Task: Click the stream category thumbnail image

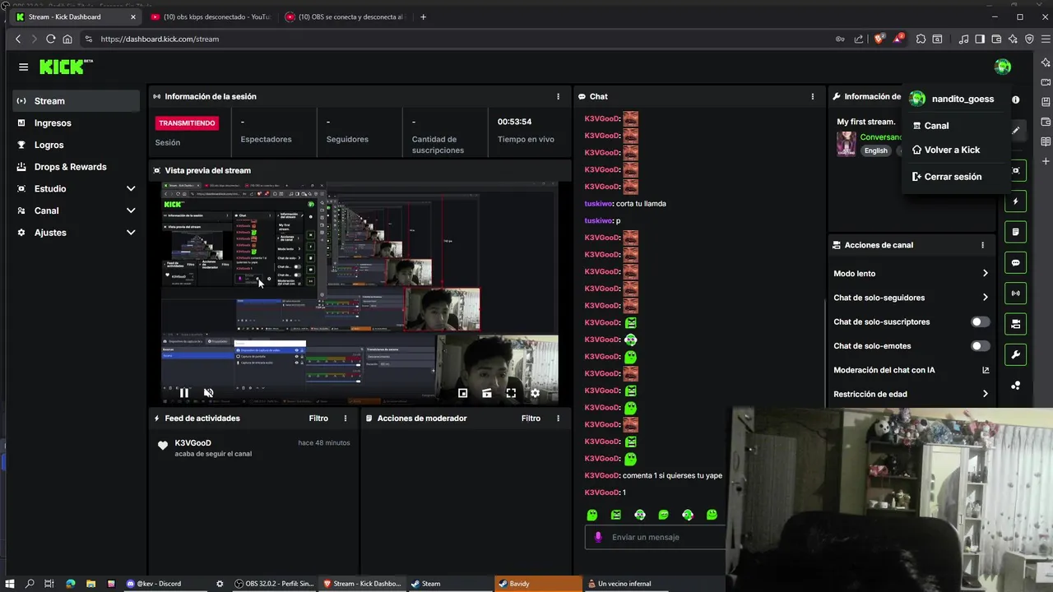Action: point(847,144)
